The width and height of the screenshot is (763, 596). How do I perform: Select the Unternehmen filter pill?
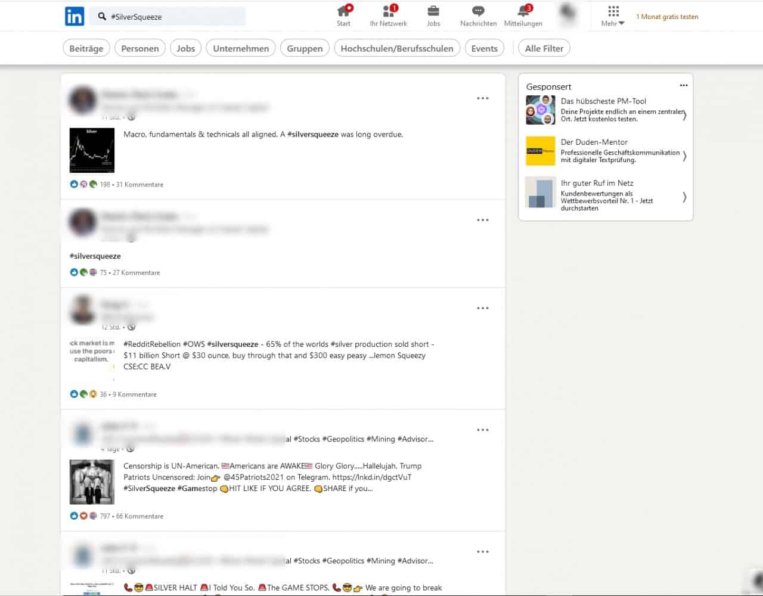[241, 48]
